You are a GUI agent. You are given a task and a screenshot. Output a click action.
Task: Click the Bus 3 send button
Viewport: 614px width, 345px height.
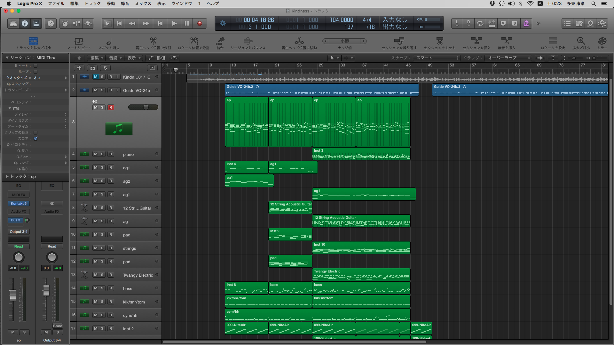[16, 220]
